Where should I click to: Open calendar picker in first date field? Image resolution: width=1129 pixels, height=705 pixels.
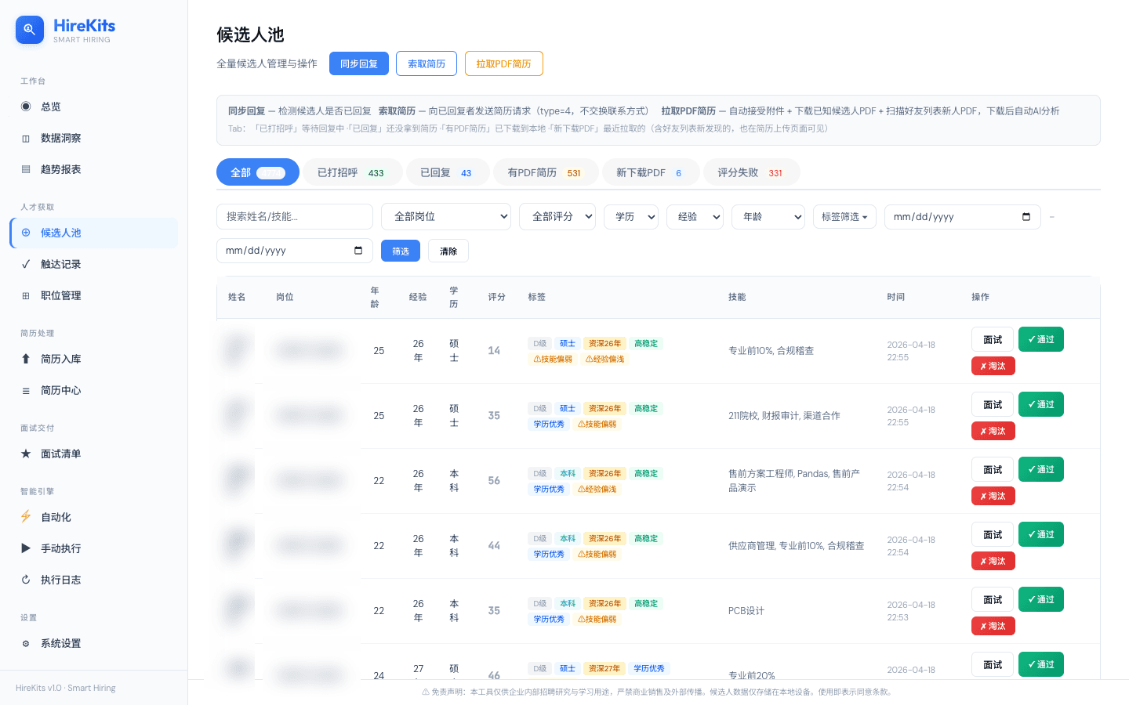click(x=1026, y=217)
